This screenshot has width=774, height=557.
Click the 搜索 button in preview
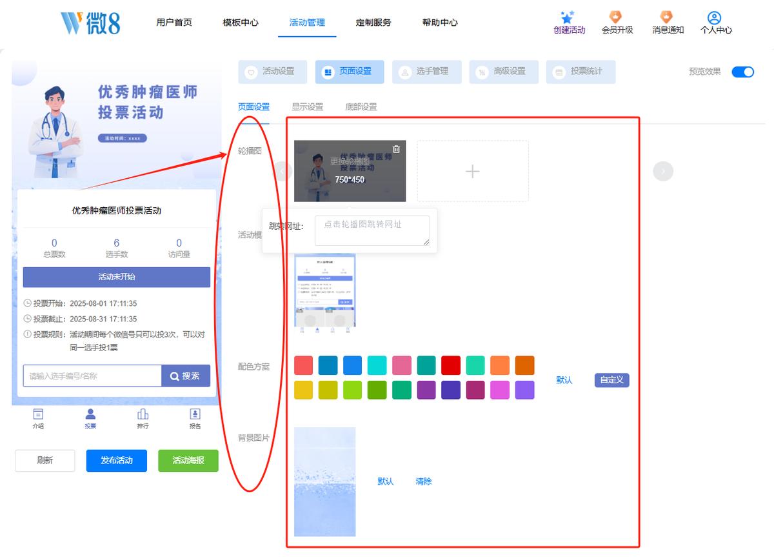coord(186,376)
